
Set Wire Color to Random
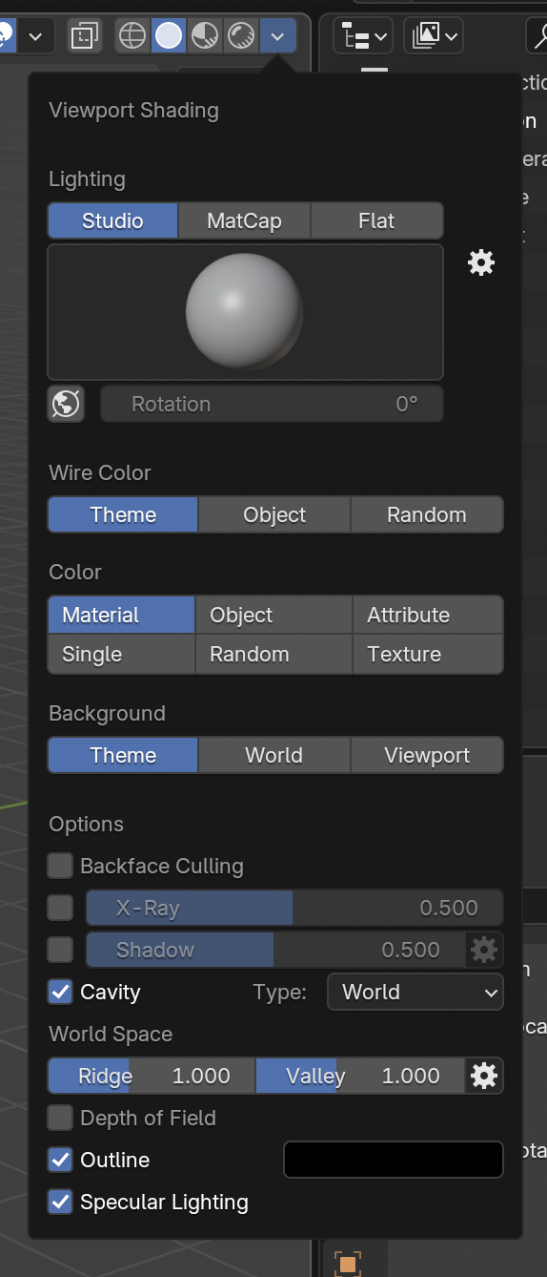[427, 514]
